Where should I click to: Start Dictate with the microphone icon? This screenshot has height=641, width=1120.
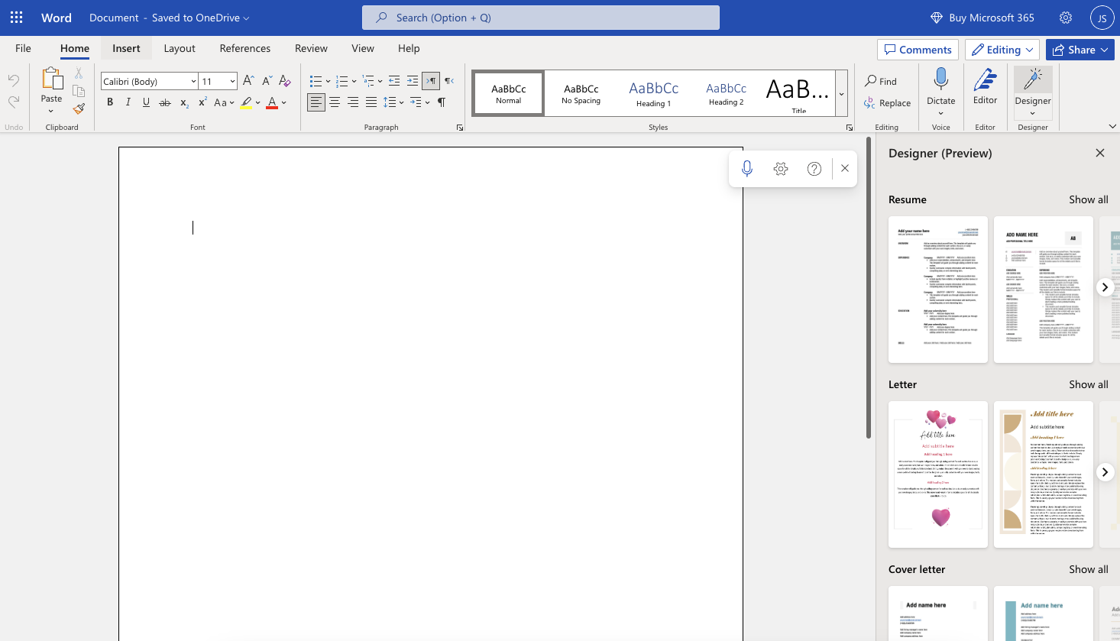click(x=941, y=79)
